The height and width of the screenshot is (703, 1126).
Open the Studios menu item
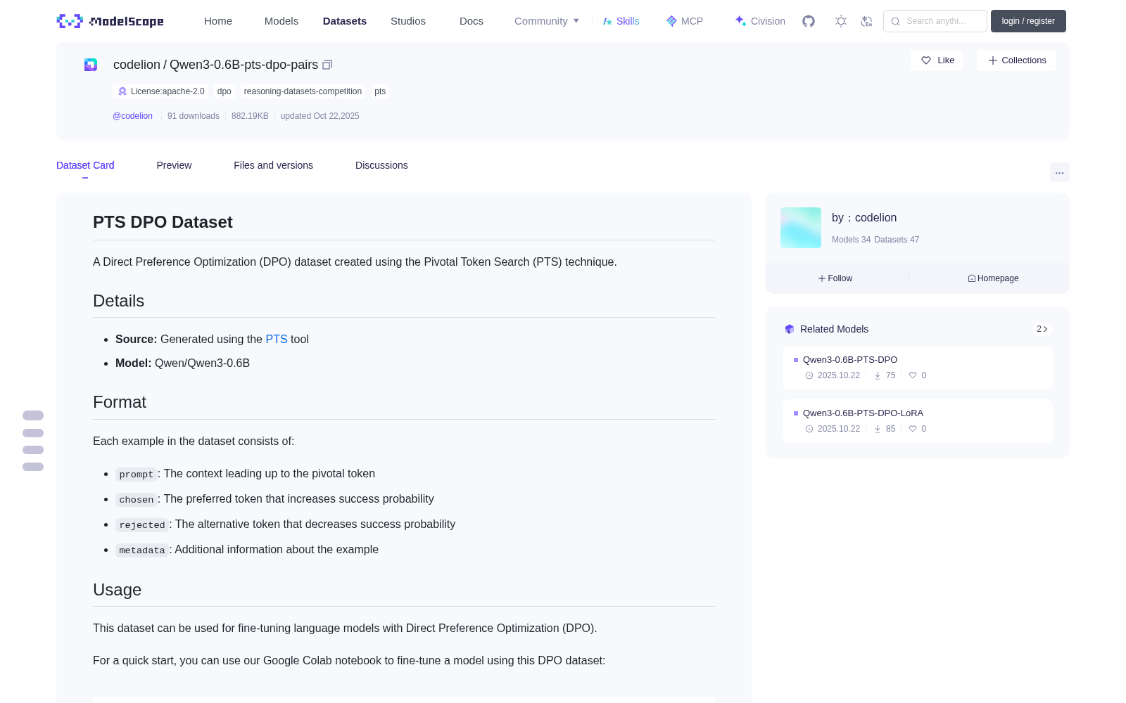pos(408,21)
